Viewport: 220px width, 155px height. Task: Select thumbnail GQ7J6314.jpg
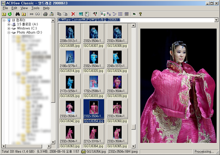click(70, 61)
